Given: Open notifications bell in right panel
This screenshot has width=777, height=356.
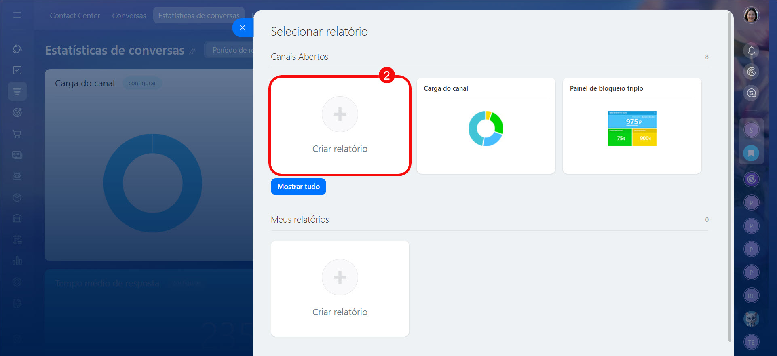Looking at the screenshot, I should click(x=751, y=51).
